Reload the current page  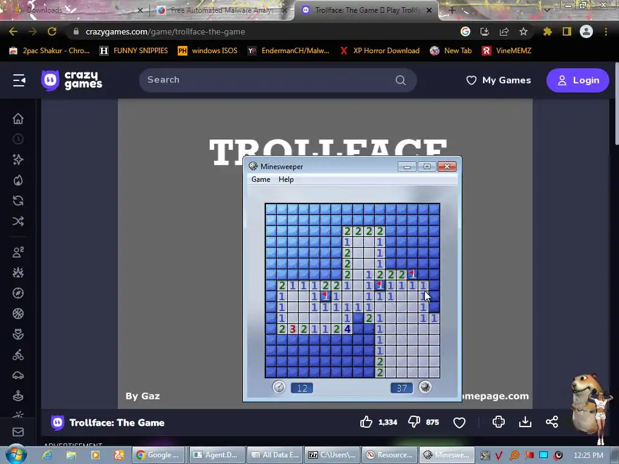[x=52, y=31]
